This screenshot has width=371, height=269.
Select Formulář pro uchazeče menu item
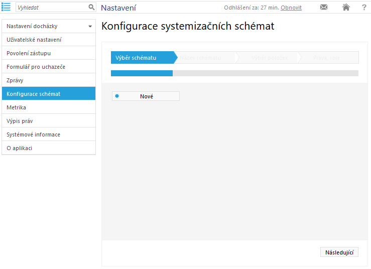coord(49,67)
